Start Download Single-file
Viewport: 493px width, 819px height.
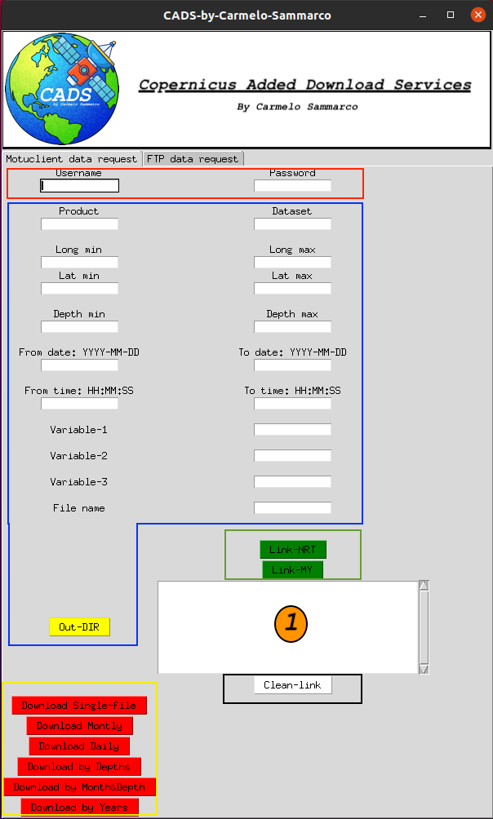(79, 705)
